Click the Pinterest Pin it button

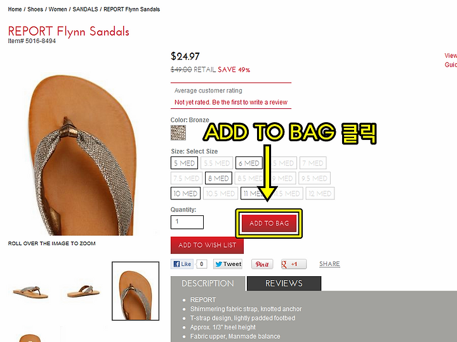tap(262, 264)
